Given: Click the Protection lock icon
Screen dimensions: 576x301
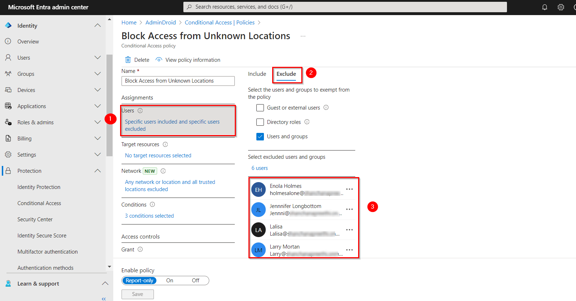Looking at the screenshot, I should click(8, 171).
